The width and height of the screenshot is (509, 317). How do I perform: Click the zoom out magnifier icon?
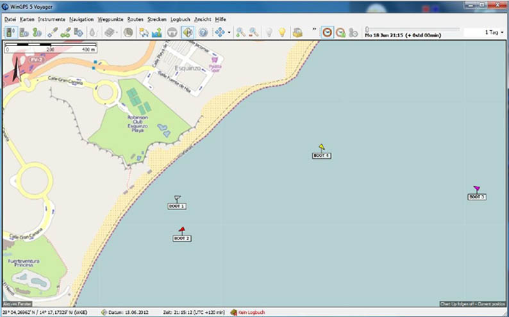pyautogui.click(x=254, y=32)
